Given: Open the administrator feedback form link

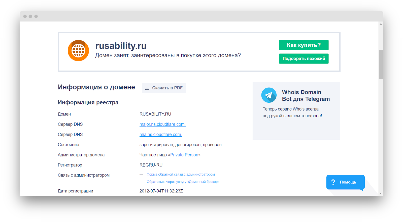Looking at the screenshot, I should pos(181,175).
